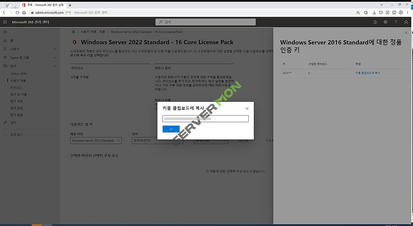This screenshot has width=413, height=226.
Task: Toggle the browser side panel icon
Action: [394, 12]
